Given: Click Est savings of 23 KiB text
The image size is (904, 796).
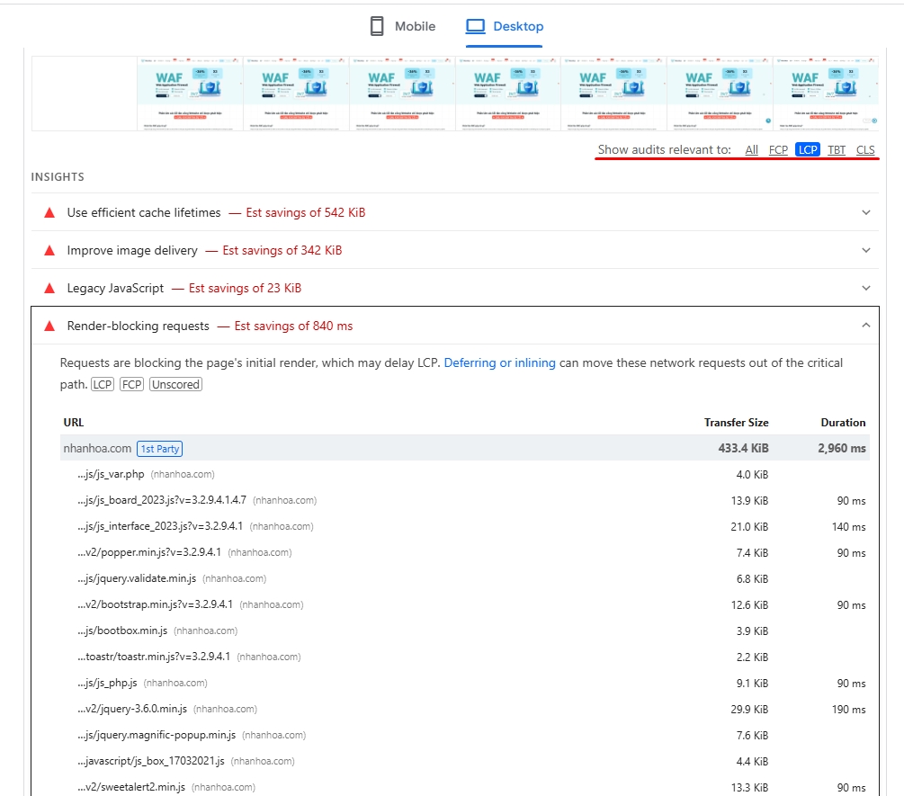Looking at the screenshot, I should (245, 288).
